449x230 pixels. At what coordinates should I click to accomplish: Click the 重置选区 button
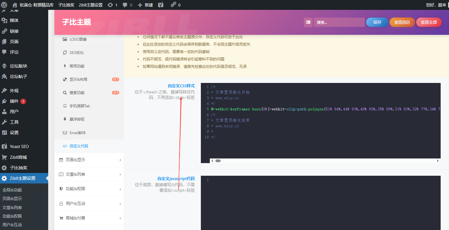coord(402,22)
